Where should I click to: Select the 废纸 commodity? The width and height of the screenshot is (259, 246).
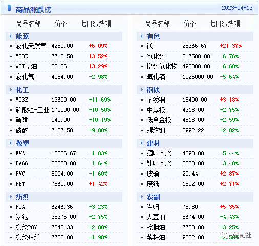[x=153, y=184]
